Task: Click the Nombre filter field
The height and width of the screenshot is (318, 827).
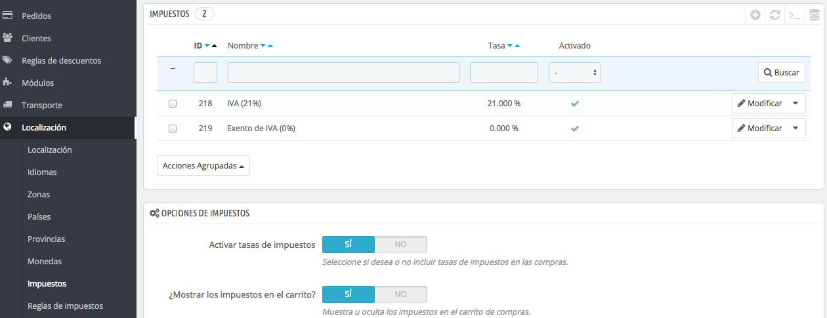Action: [x=343, y=72]
